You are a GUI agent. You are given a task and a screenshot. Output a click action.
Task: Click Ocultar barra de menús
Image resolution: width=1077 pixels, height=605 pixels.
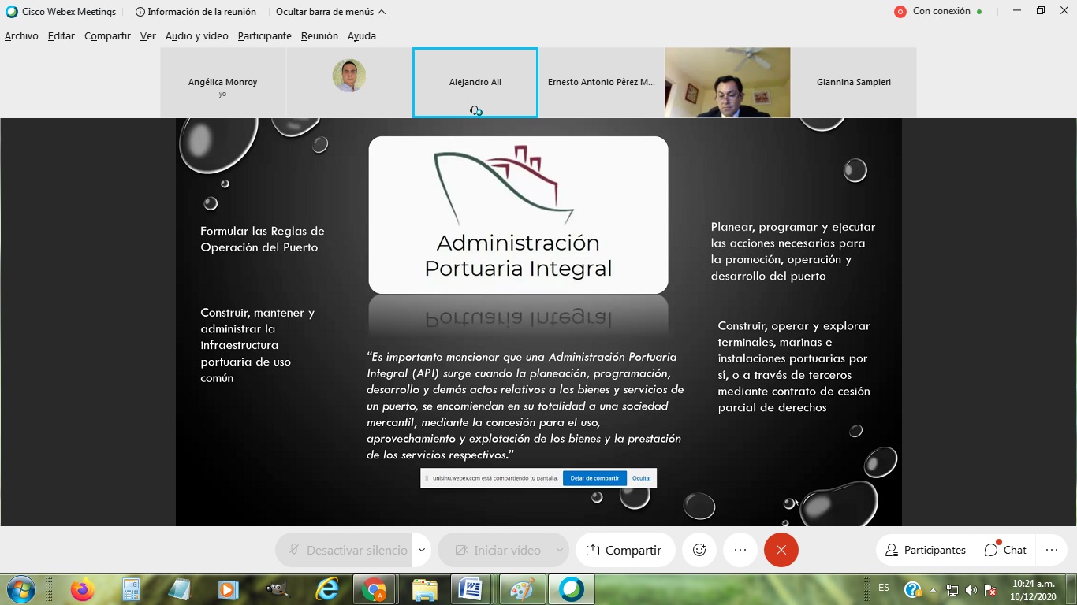click(330, 12)
